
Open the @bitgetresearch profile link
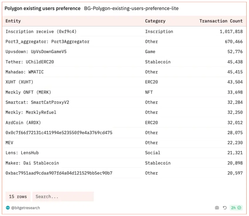(x=26, y=208)
